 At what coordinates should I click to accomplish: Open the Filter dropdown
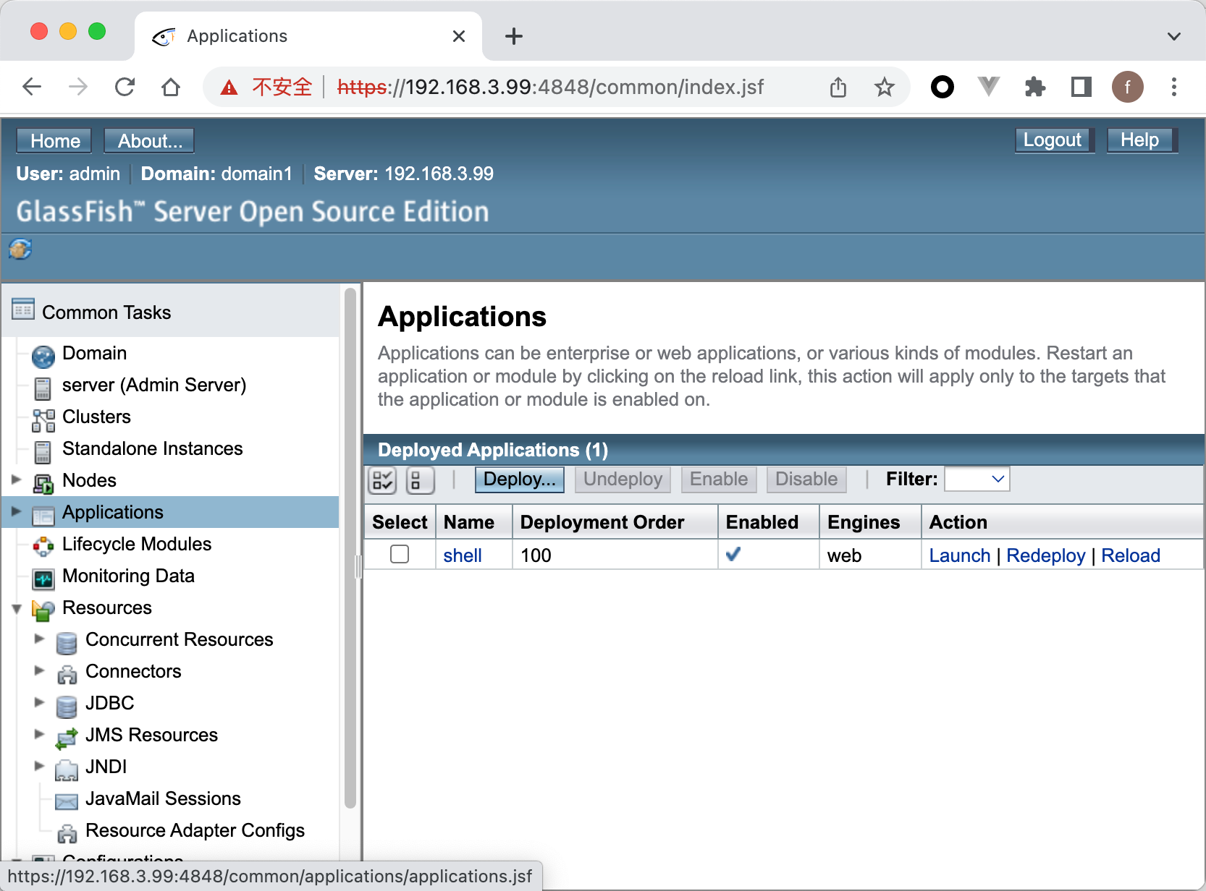pyautogui.click(x=977, y=479)
